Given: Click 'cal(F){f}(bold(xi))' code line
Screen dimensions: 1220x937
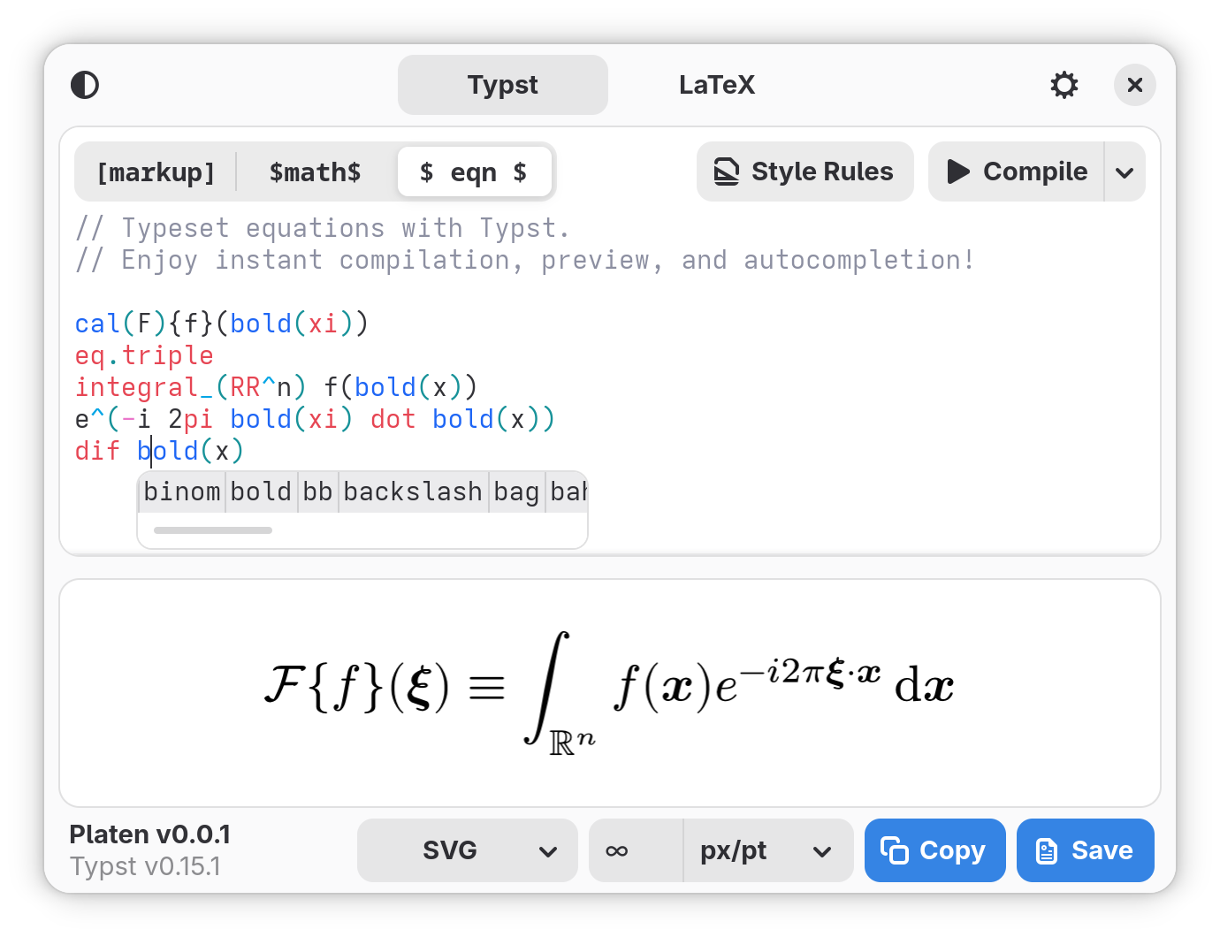Looking at the screenshot, I should [x=222, y=324].
